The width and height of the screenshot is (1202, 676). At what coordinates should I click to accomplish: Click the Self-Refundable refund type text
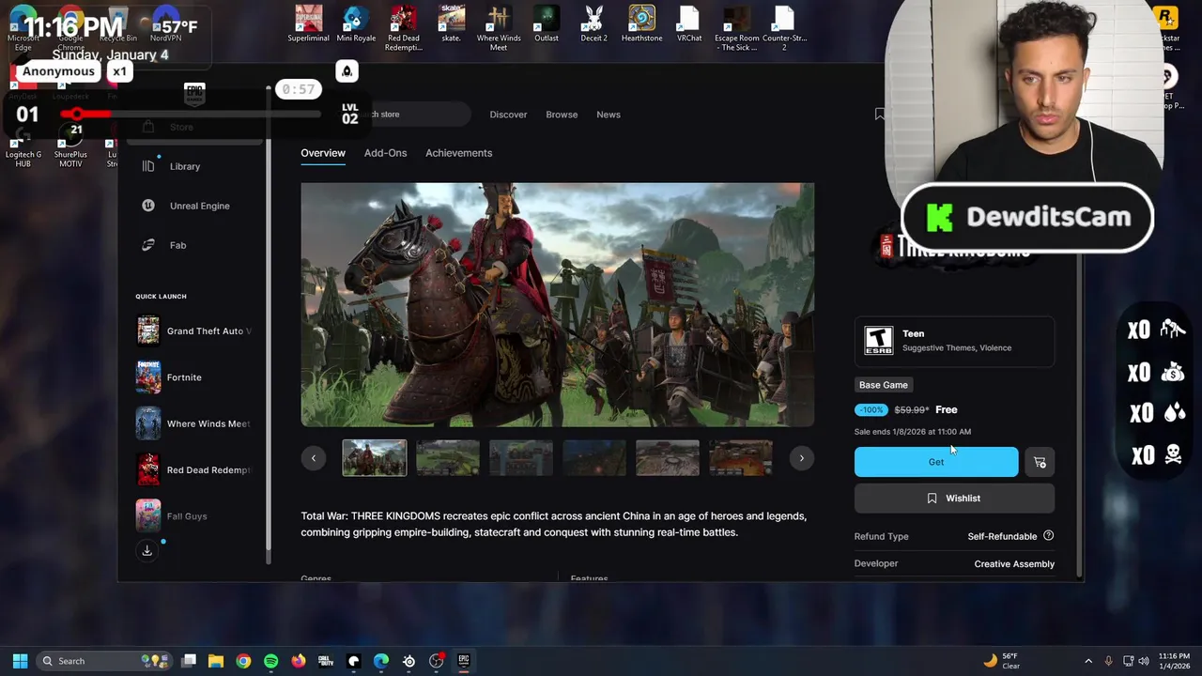1002,536
